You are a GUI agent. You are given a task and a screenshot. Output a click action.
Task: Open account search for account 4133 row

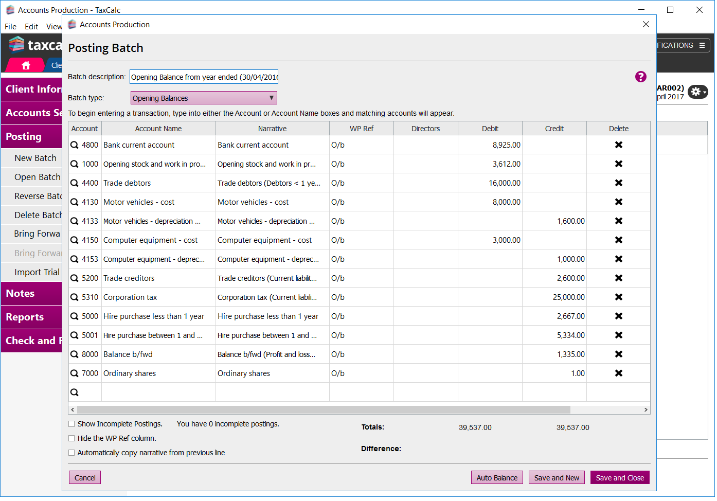75,222
